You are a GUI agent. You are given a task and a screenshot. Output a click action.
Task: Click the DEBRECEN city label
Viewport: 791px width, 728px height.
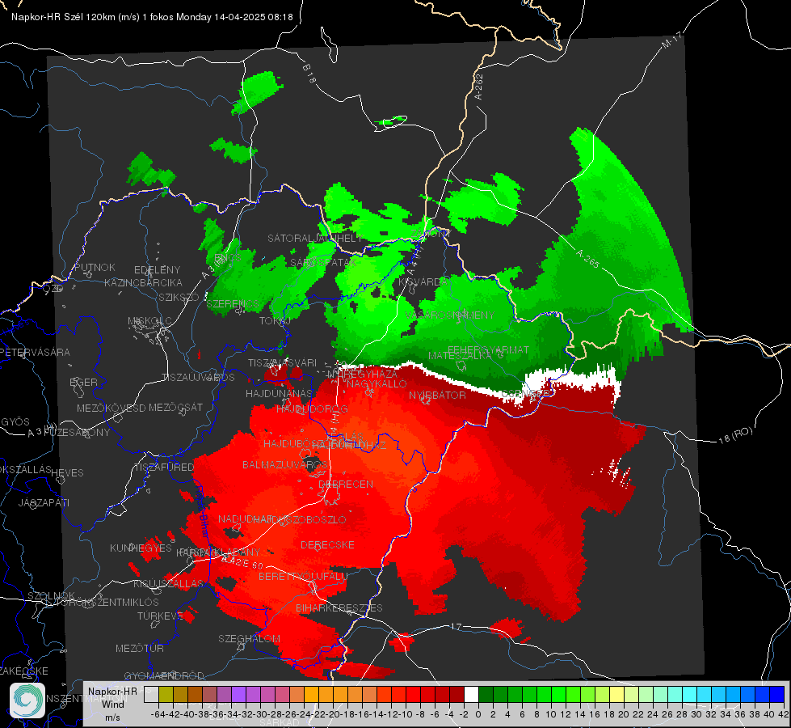(346, 484)
